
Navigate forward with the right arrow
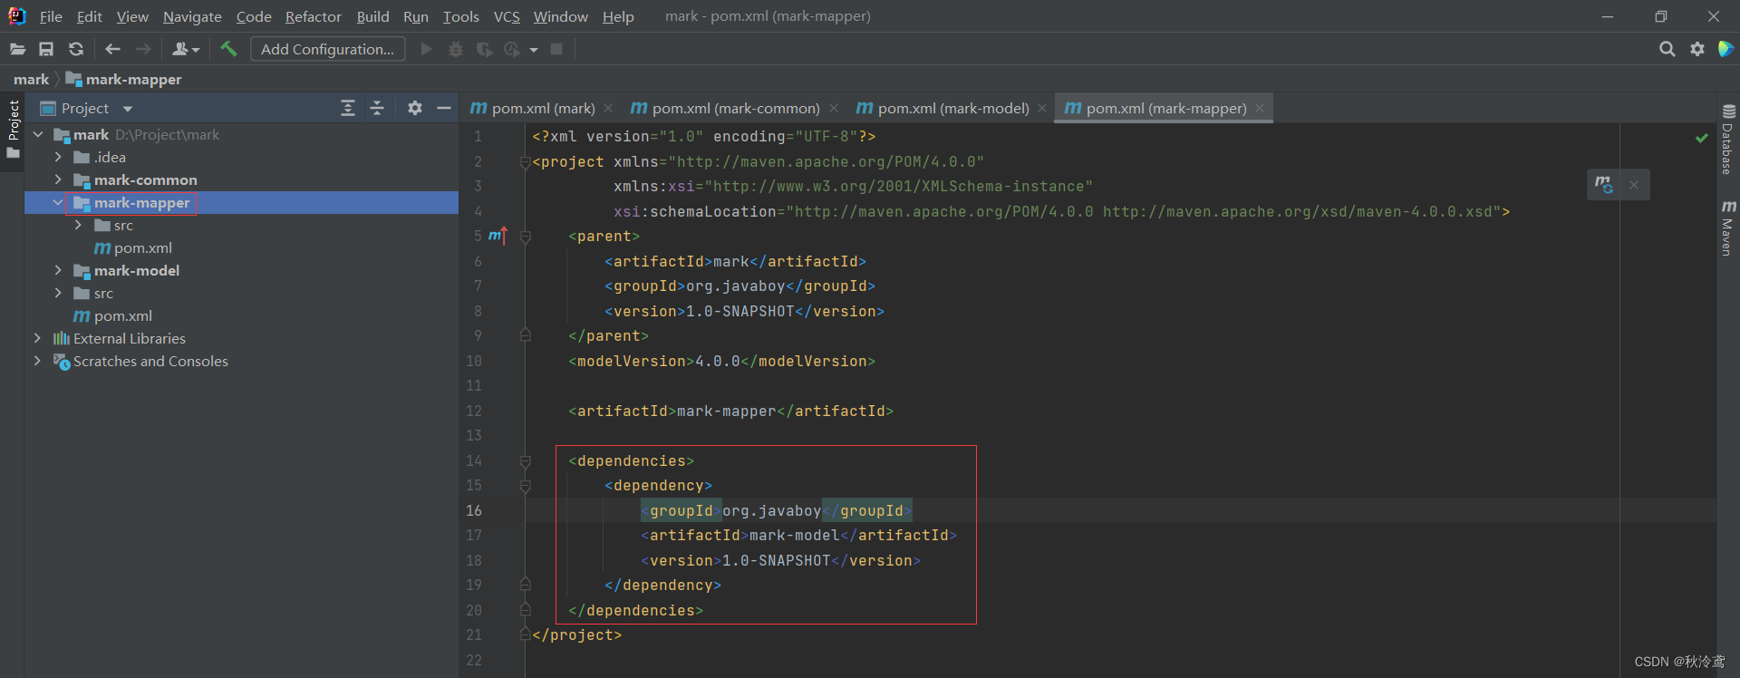click(143, 49)
